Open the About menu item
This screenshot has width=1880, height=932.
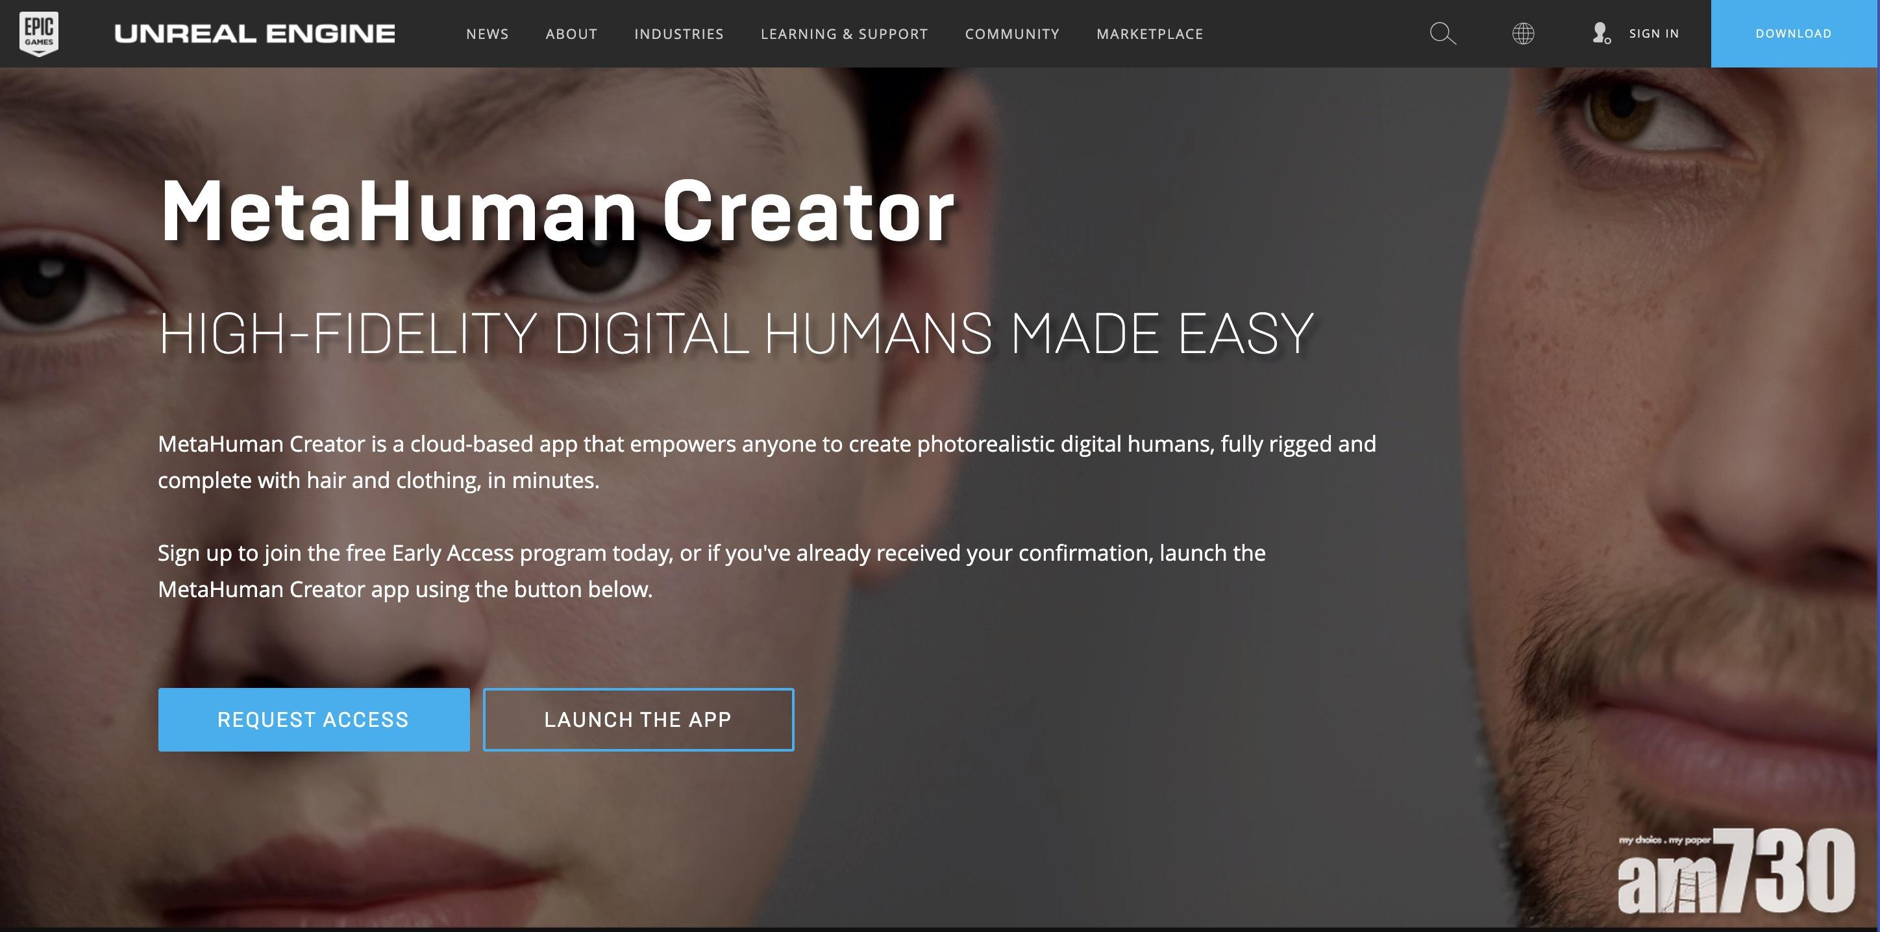coord(571,34)
